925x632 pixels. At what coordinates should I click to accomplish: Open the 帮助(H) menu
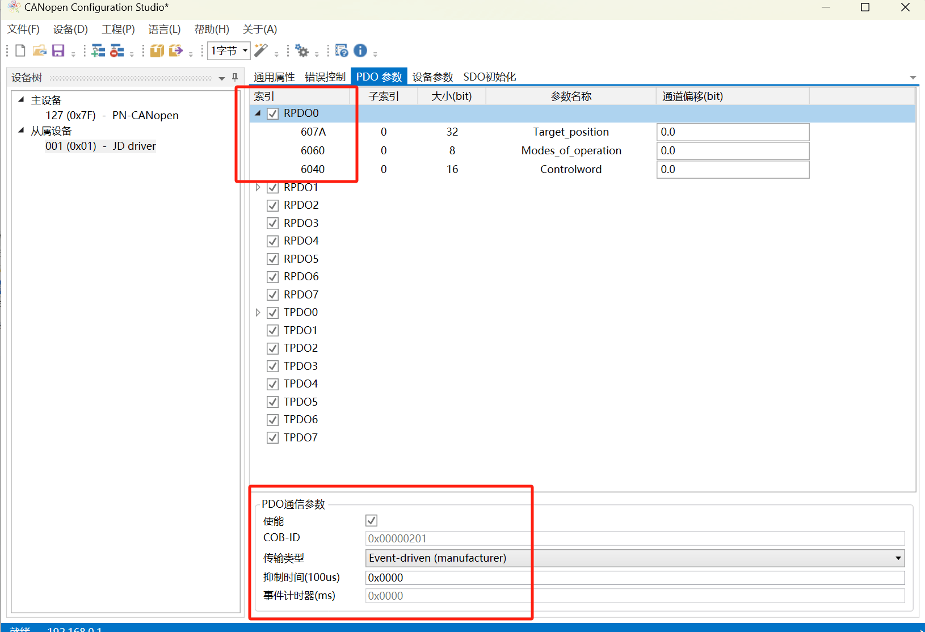[x=212, y=30]
